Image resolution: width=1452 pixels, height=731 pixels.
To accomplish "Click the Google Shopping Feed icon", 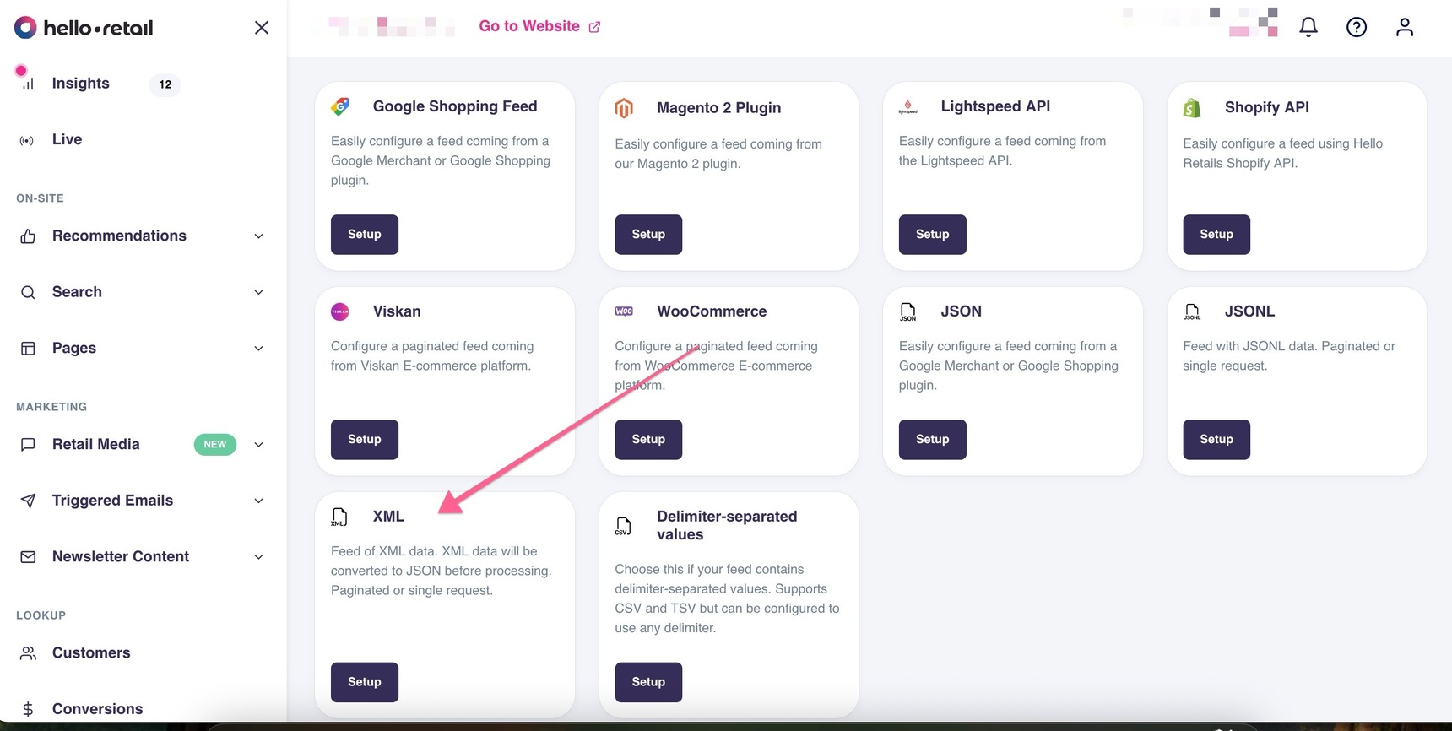I will coord(340,106).
